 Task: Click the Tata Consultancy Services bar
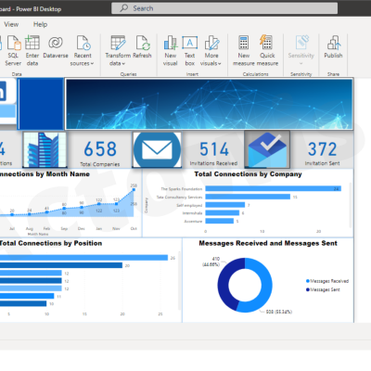tap(248, 197)
